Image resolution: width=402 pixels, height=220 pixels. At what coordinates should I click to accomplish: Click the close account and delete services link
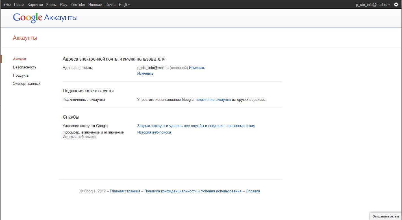pyautogui.click(x=196, y=126)
